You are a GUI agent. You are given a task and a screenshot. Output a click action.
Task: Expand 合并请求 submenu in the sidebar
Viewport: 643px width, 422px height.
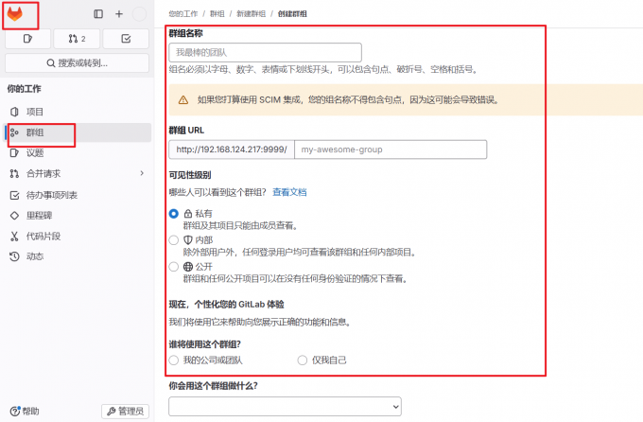coord(142,173)
